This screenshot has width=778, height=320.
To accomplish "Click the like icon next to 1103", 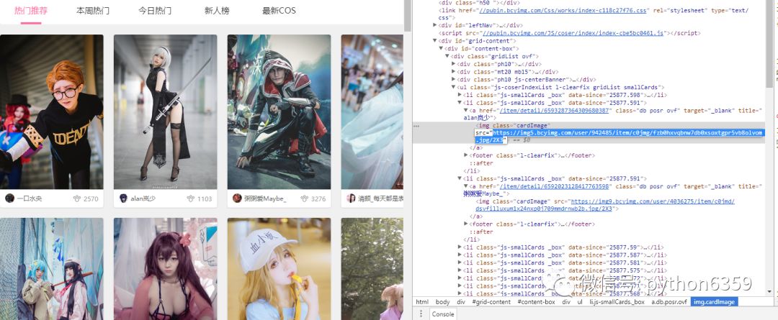I will click(190, 198).
